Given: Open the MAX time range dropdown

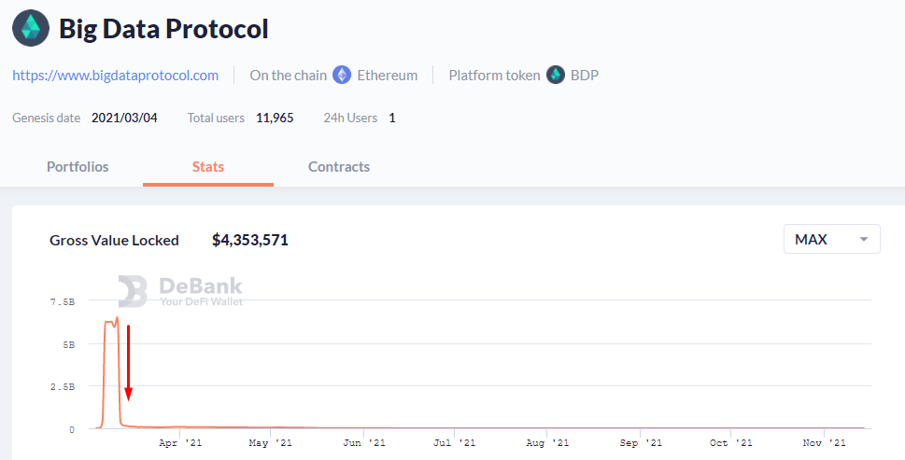Looking at the screenshot, I should point(831,240).
